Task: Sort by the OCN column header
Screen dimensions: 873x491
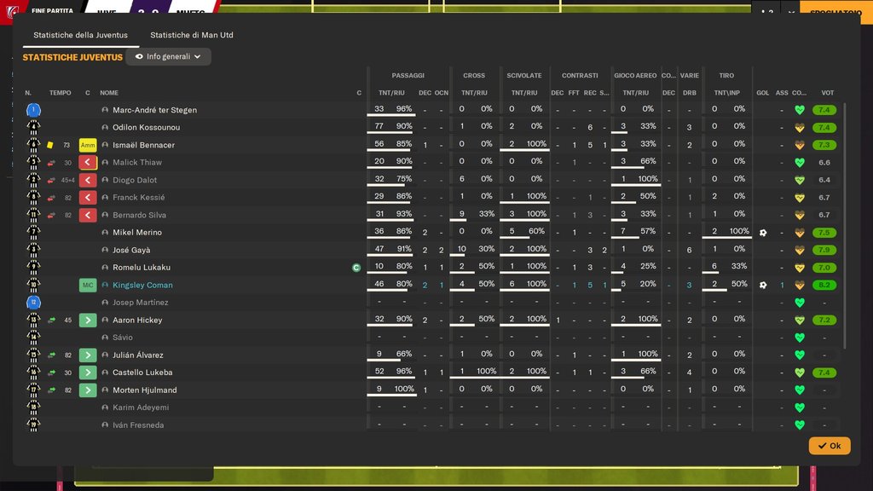Action: (442, 93)
